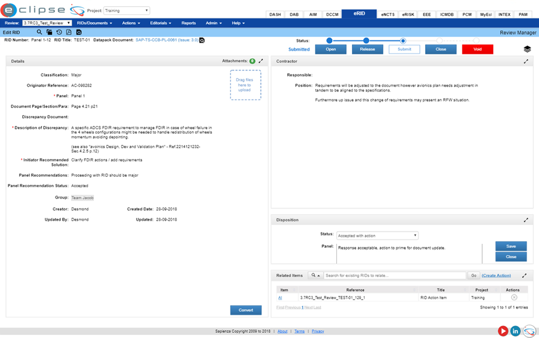This screenshot has width=539, height=338.
Task: Open the RIDs/Documents menu
Action: pyautogui.click(x=94, y=23)
